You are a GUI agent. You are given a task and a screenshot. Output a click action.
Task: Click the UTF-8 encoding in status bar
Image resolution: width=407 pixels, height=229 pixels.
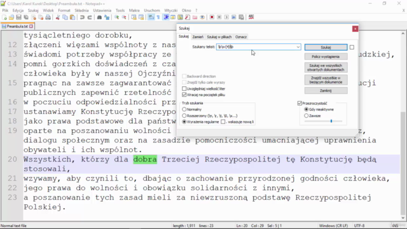click(x=359, y=226)
